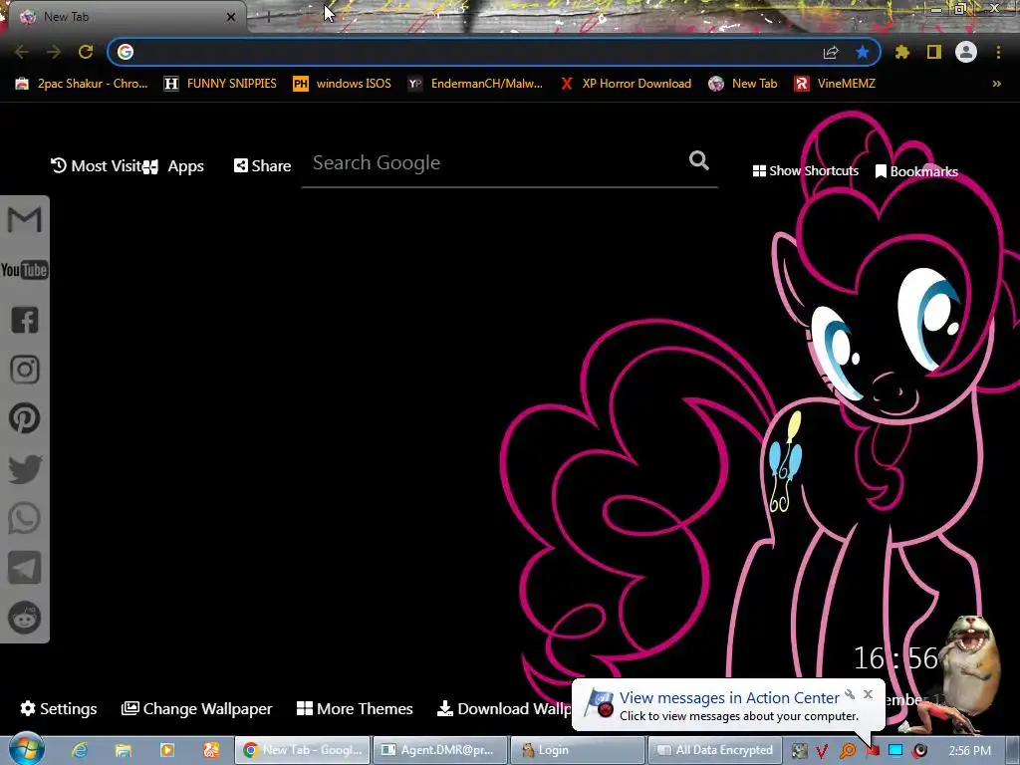The height and width of the screenshot is (765, 1020).
Task: Toggle the browser side panel icon
Action: [x=934, y=52]
